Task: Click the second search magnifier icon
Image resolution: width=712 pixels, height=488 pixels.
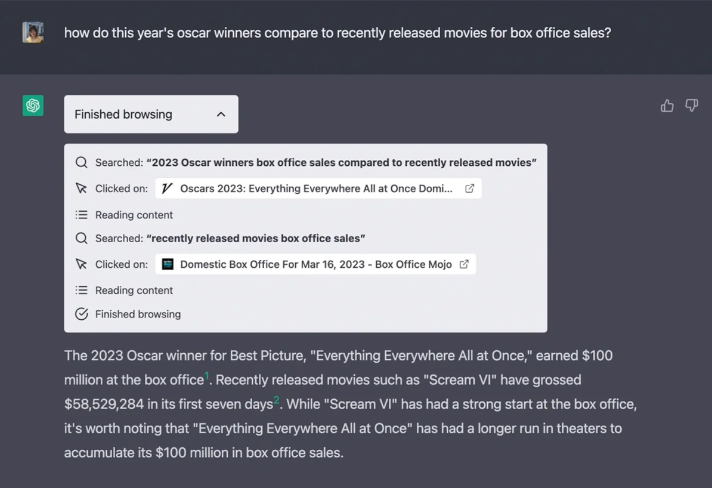Action: 81,238
